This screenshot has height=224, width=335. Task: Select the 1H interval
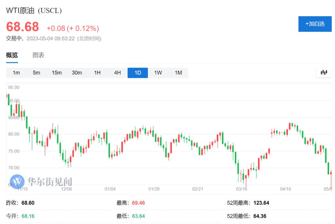97,73
